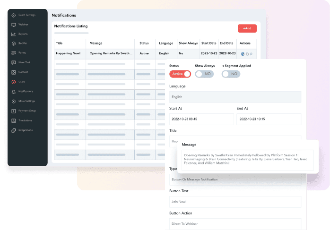Expand the Type dropdown field
Screen dimensions: 330x230
(x=235, y=179)
